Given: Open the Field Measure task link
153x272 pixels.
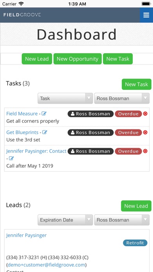Looking at the screenshot, I should 22,114.
